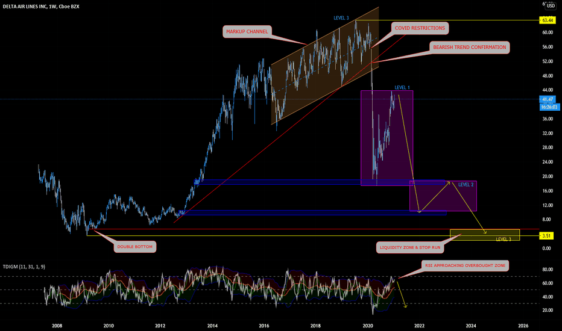Click the COVID RESTRICTIONS callout label
Viewport: 562px width, 331px height.
[420, 28]
